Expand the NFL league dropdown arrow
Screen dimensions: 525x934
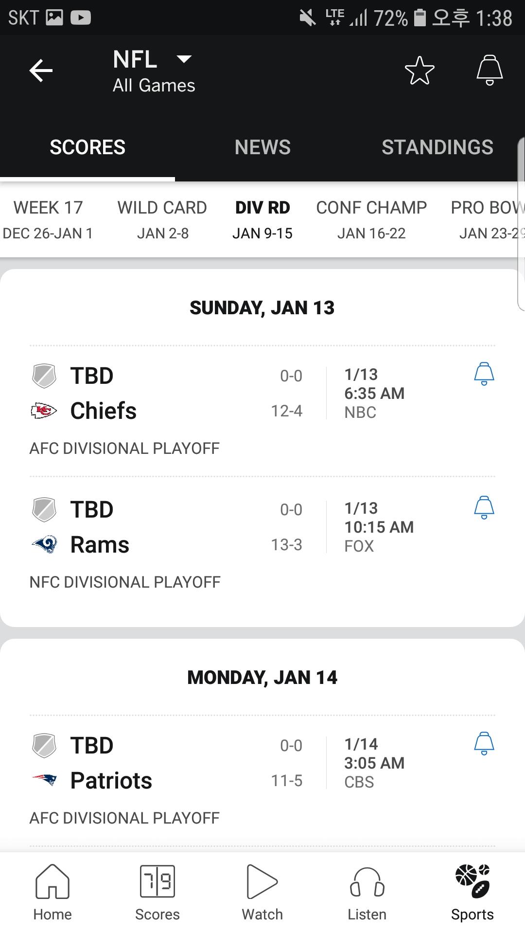pos(184,59)
